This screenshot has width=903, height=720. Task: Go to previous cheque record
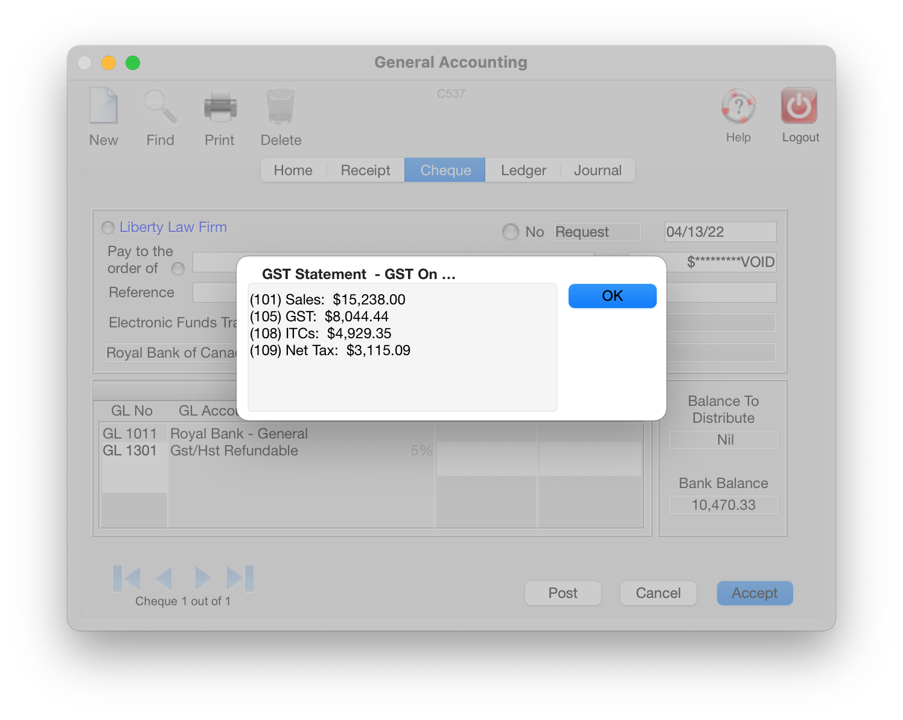(x=165, y=577)
